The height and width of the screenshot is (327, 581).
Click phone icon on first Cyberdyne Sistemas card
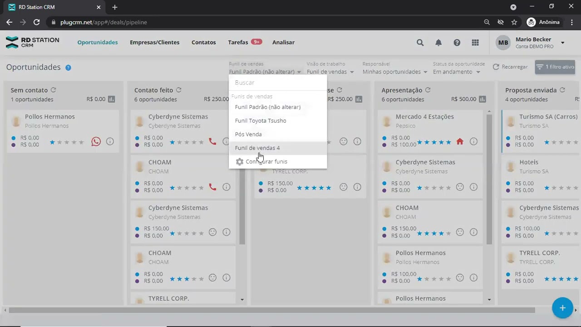pyautogui.click(x=212, y=142)
